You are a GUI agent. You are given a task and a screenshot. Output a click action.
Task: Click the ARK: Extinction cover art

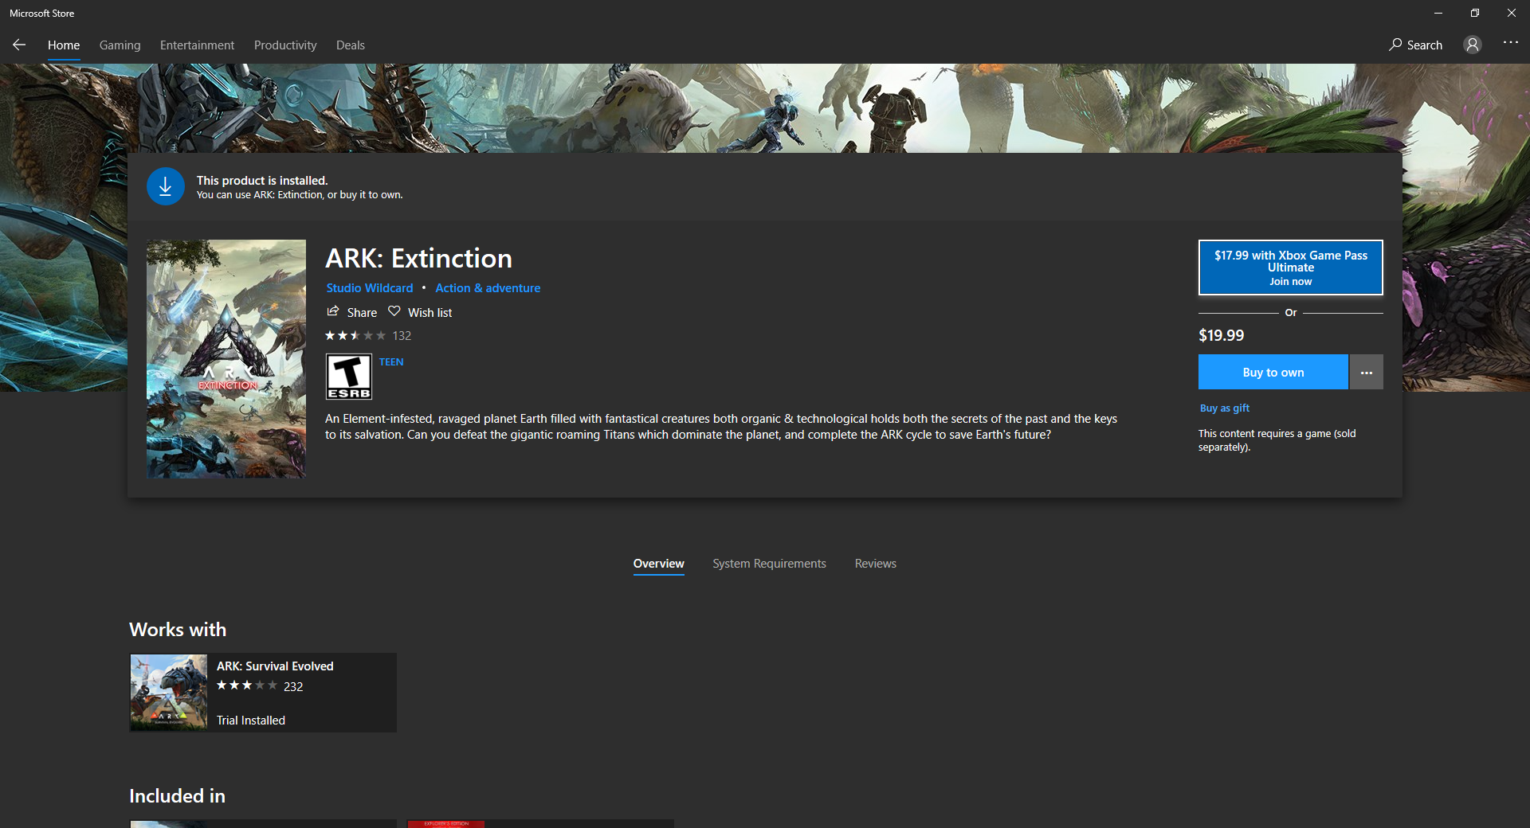coord(226,359)
